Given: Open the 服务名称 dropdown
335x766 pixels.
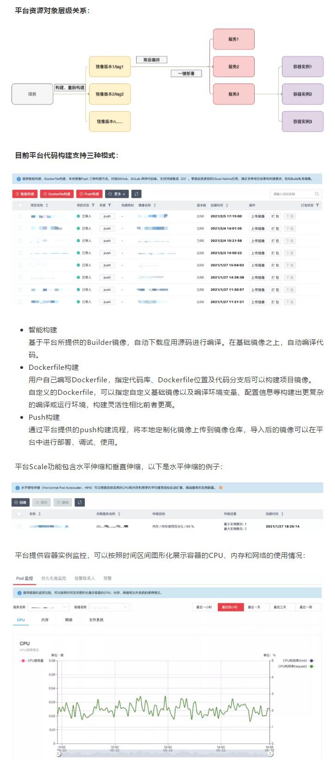Looking at the screenshot, I should click(x=48, y=607).
